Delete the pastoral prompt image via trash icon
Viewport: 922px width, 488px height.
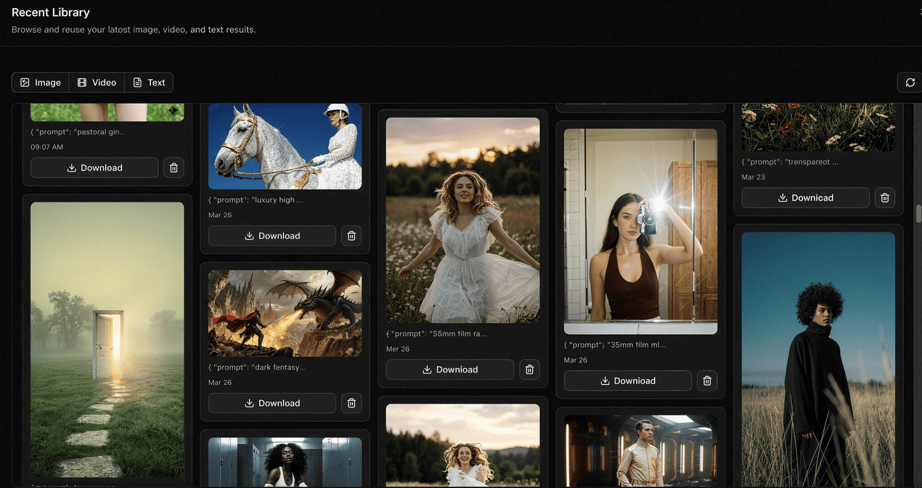(174, 168)
